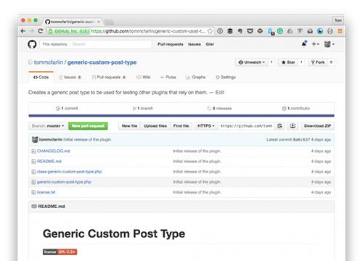Click the browser address bar URL
This screenshot has height=261, width=363.
pyautogui.click(x=147, y=31)
